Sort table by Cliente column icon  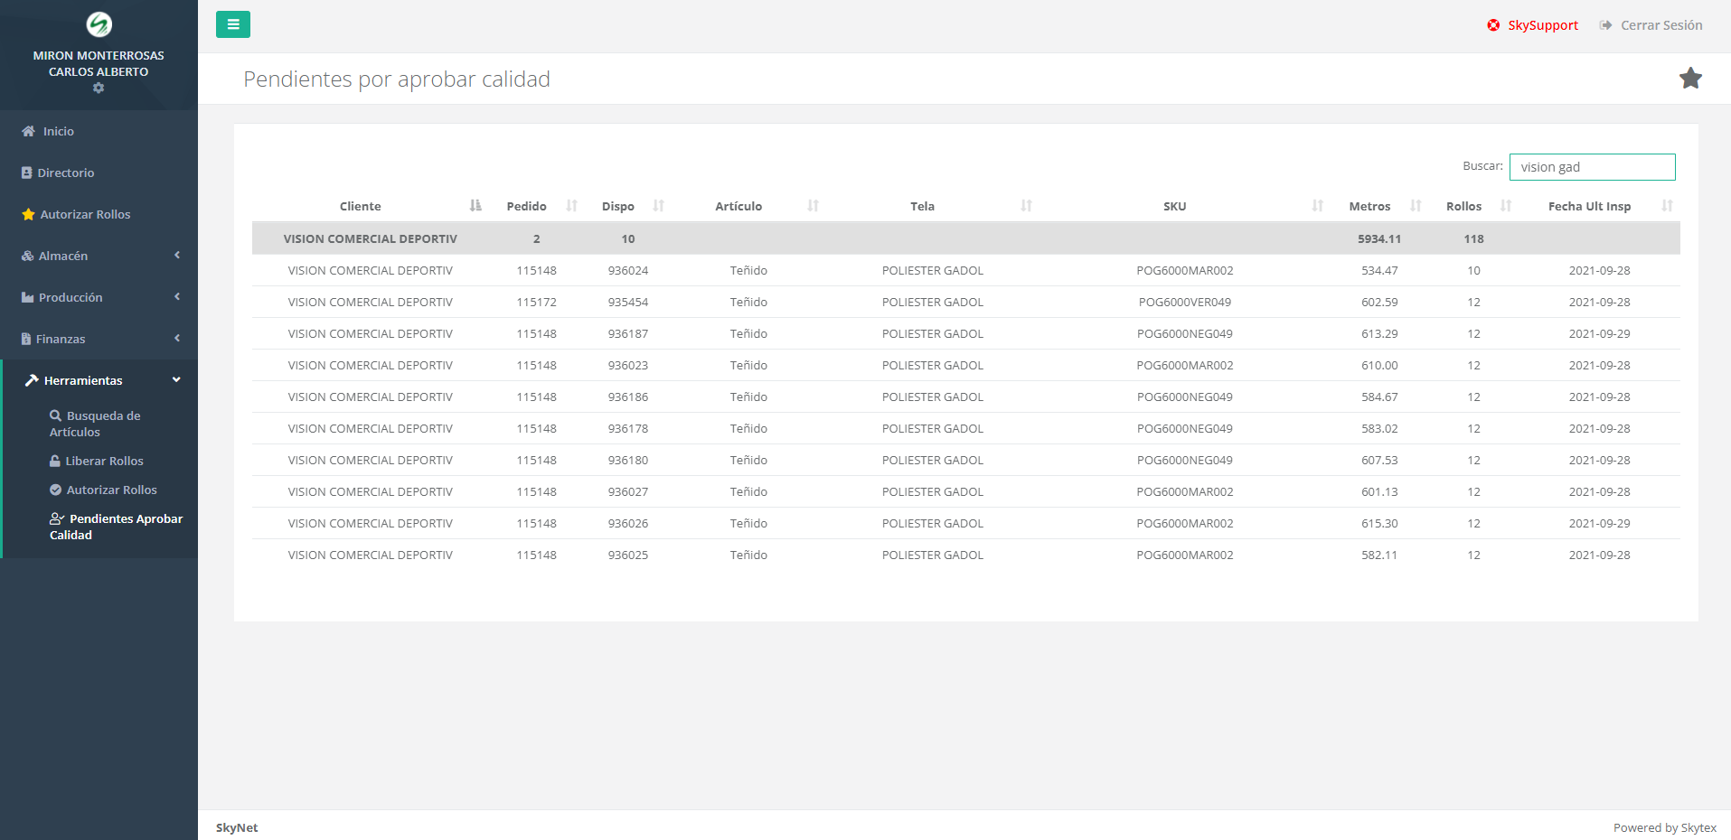[475, 206]
